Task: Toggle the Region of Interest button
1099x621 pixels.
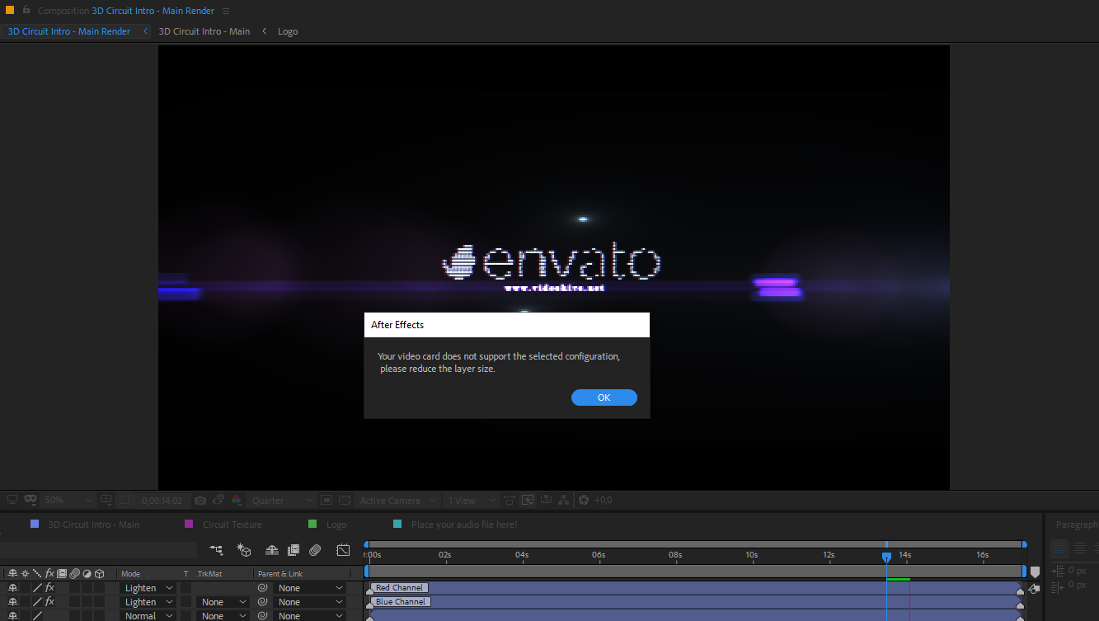Action: click(x=124, y=500)
